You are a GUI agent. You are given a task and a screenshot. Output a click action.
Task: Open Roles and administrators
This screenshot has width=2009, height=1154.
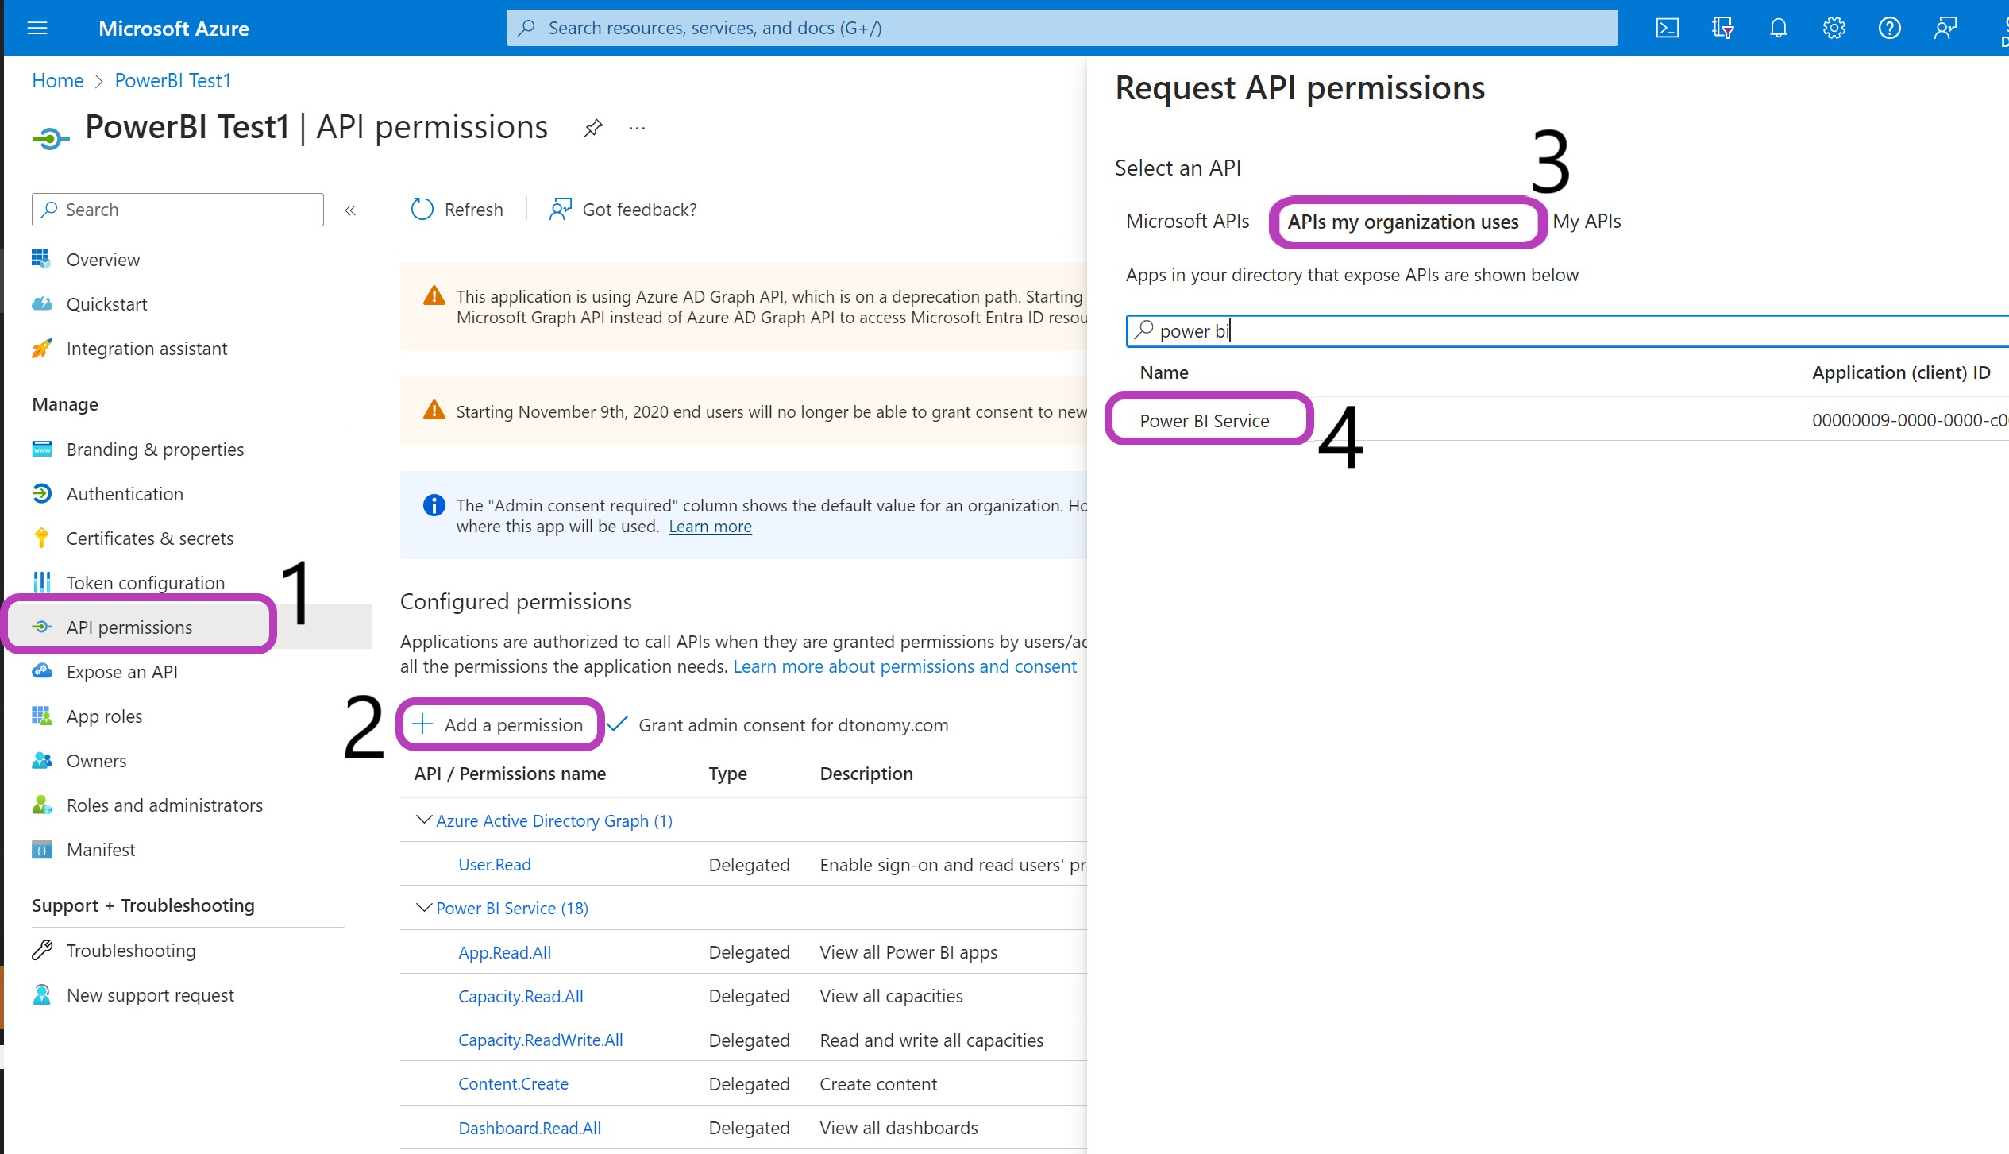tap(164, 805)
